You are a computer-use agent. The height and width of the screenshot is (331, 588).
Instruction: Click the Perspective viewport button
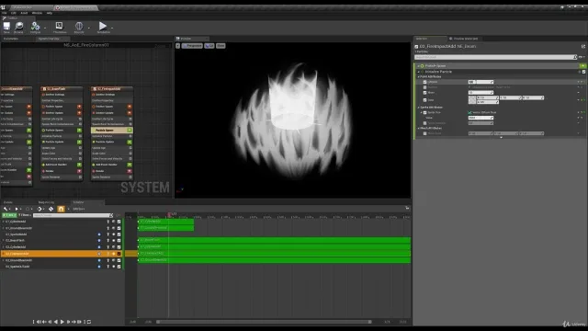pyautogui.click(x=192, y=46)
